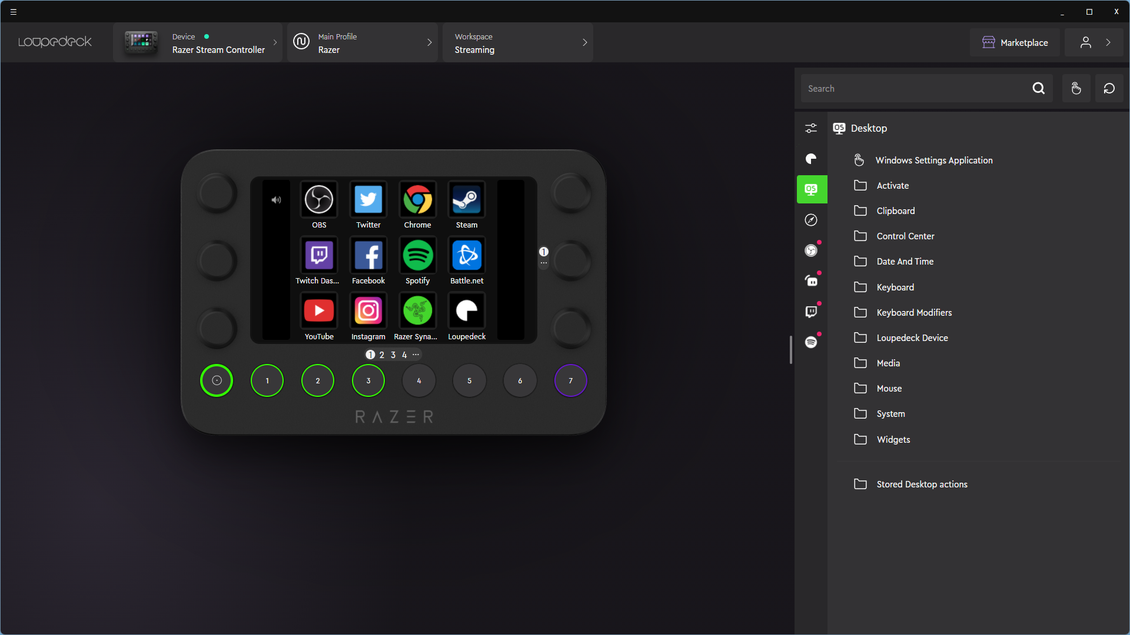Toggle button 3 green indicator light
Screen dimensions: 1130x635
click(x=368, y=380)
